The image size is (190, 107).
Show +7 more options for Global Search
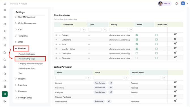[x=109, y=101]
